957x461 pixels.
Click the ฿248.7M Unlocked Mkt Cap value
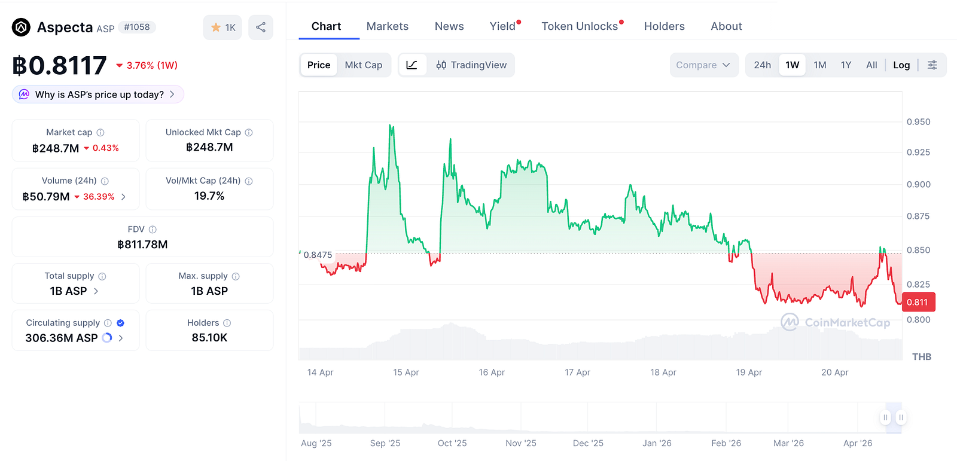pyautogui.click(x=209, y=147)
